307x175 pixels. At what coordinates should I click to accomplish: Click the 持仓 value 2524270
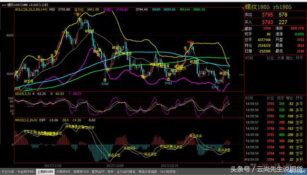click(x=264, y=45)
